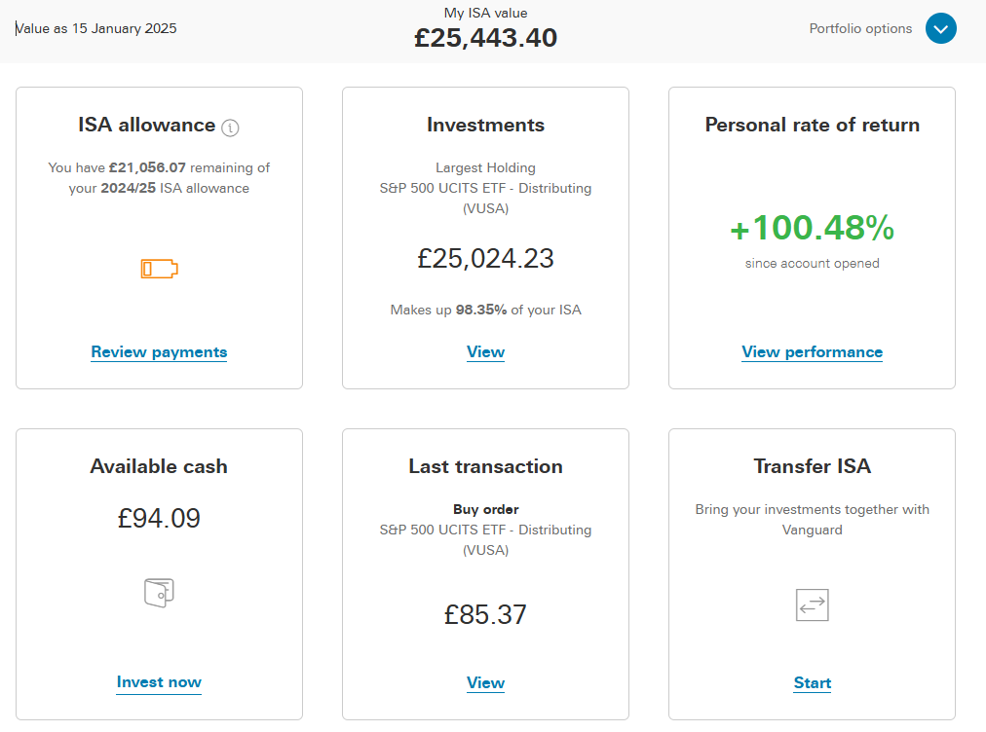The height and width of the screenshot is (732, 986).
Task: Click the wallet icon under Available cash
Action: [159, 593]
